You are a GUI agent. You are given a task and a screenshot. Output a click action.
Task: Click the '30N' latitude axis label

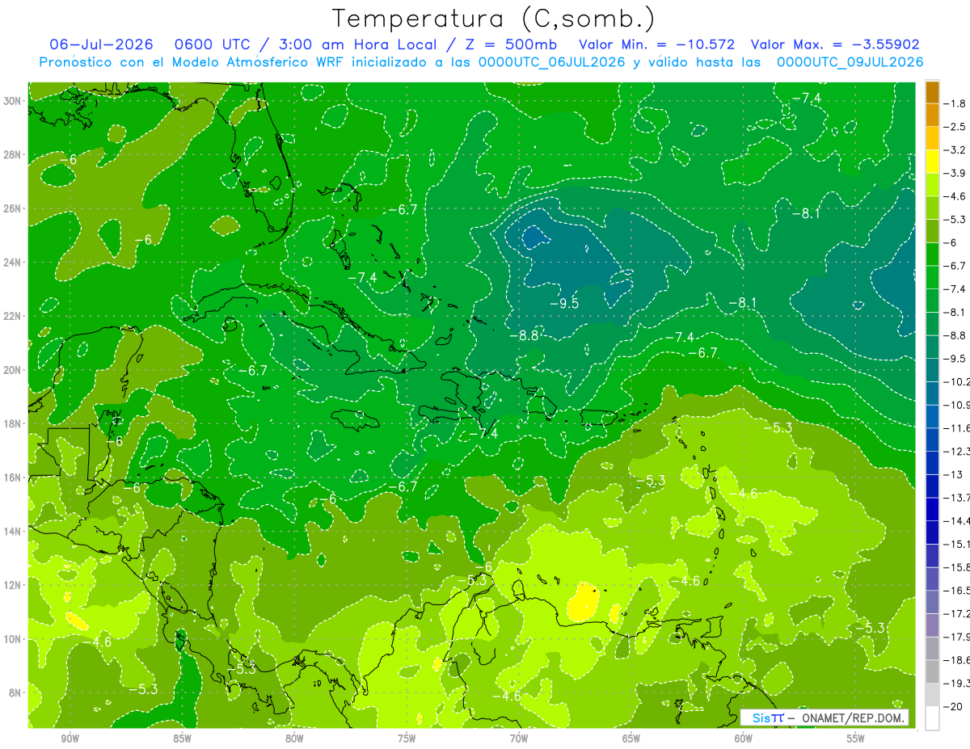click(14, 101)
